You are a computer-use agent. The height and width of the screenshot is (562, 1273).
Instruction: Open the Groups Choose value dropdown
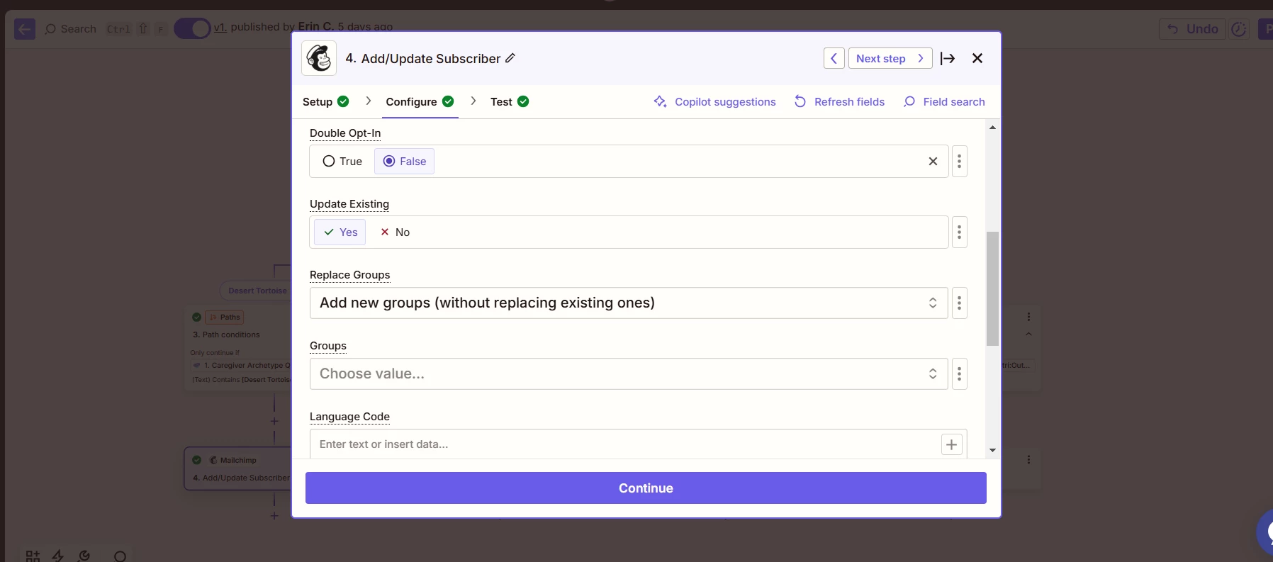pos(629,373)
